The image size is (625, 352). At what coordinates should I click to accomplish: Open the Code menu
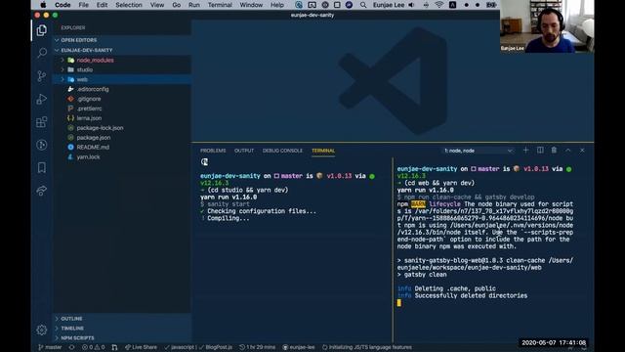[x=62, y=5]
